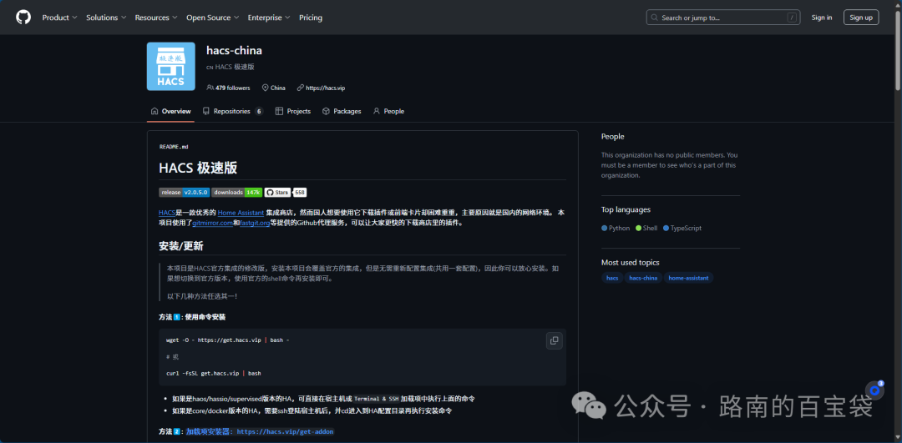Click the Sign in link
This screenshot has height=443, width=902.
[x=822, y=18]
